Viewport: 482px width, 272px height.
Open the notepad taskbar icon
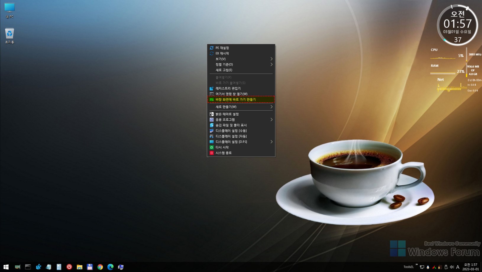tap(48, 267)
